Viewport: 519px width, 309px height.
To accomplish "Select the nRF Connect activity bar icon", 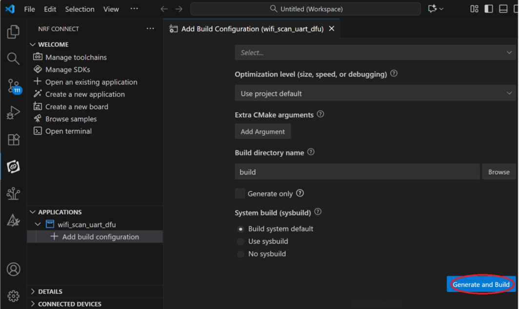I will pyautogui.click(x=13, y=167).
